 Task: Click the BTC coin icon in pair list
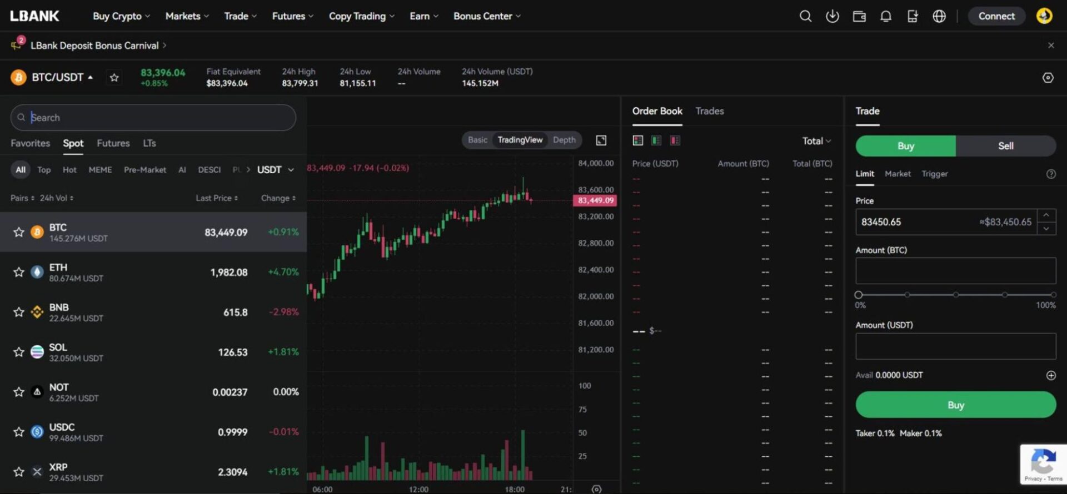click(x=37, y=232)
